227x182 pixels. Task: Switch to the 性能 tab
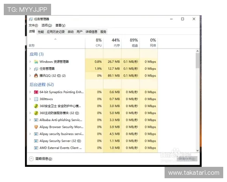tap(41, 32)
